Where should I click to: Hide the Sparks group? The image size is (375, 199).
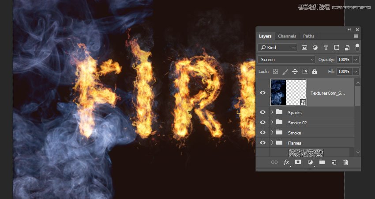click(263, 112)
